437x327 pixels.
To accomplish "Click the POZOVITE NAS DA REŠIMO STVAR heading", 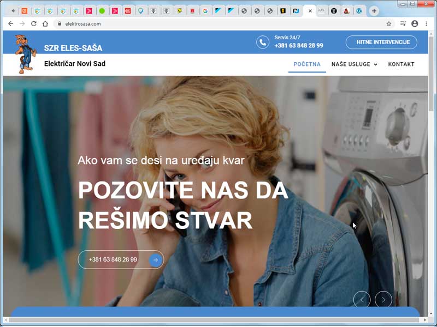I will point(183,205).
